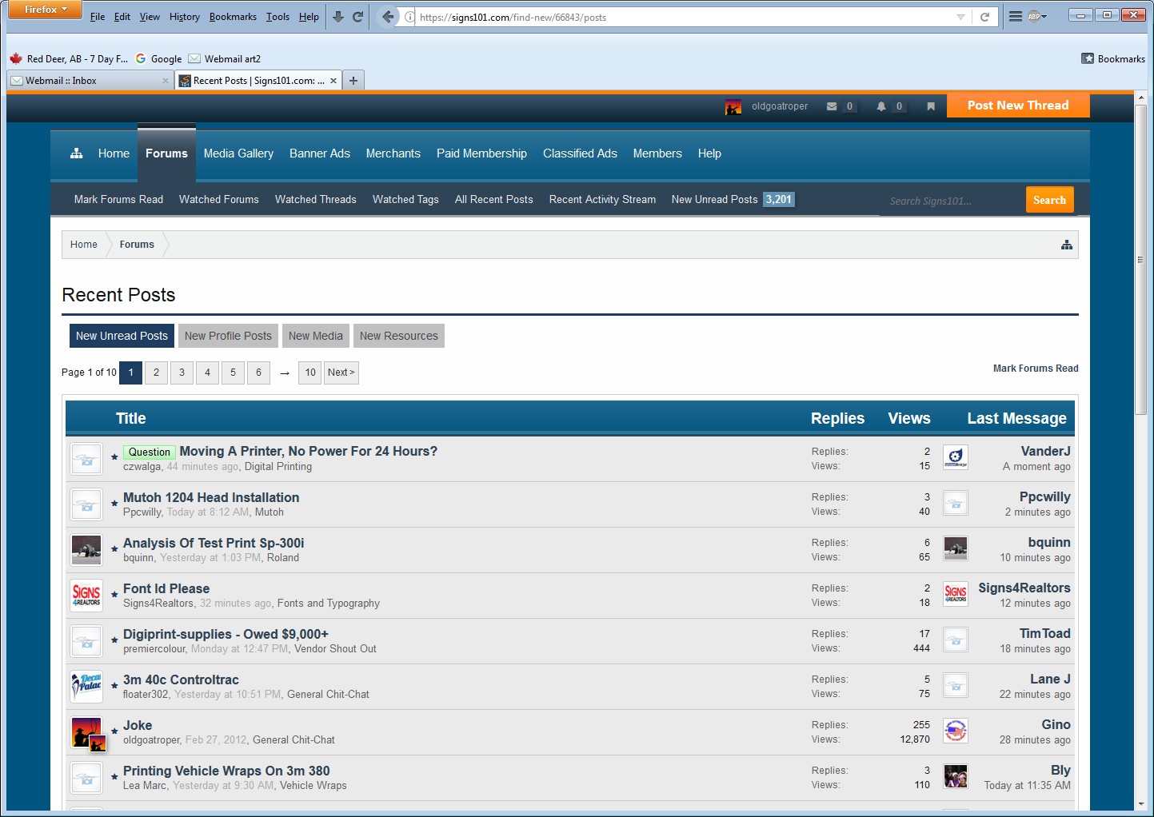Click the page-jump arrow between 6 and 10
This screenshot has width=1154, height=817.
(x=285, y=373)
